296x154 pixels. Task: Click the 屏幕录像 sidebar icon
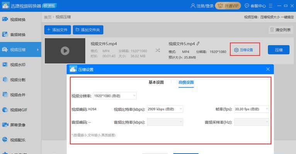click(x=5, y=125)
